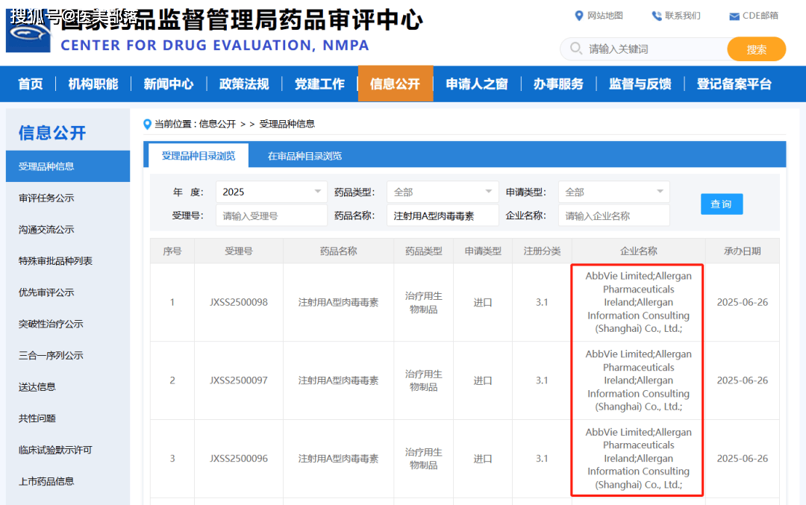Open the CDE邮箱 link

760,16
